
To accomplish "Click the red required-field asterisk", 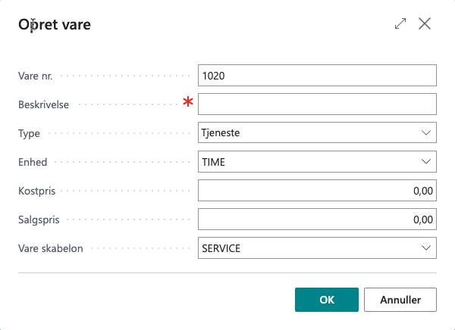I will (x=188, y=104).
